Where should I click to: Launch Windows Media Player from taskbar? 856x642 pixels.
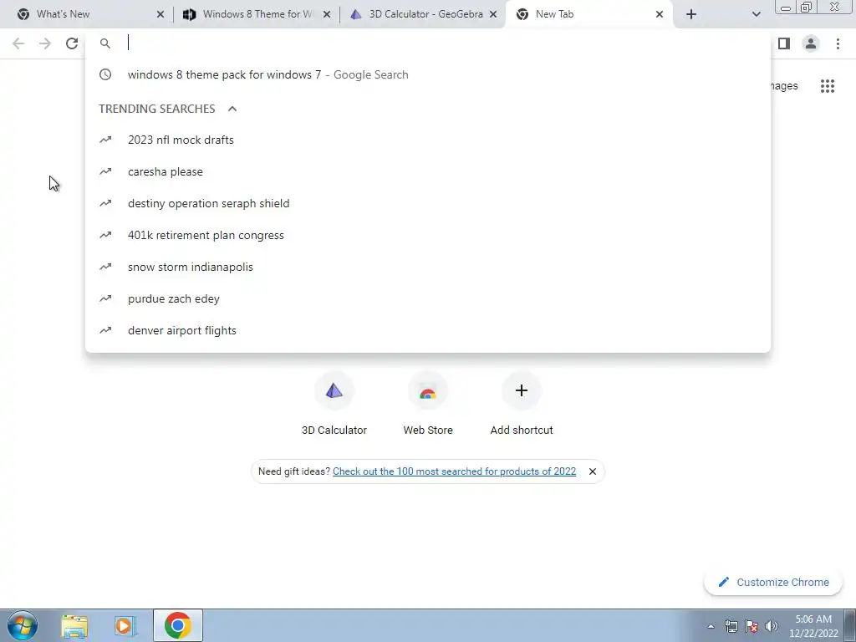point(125,625)
